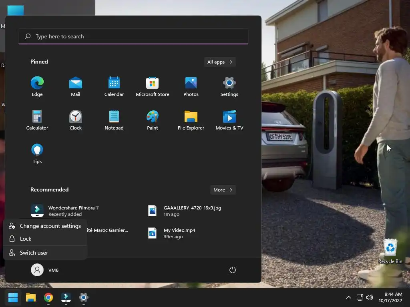Open pinned File Explorer
The width and height of the screenshot is (410, 307).
coord(191,120)
